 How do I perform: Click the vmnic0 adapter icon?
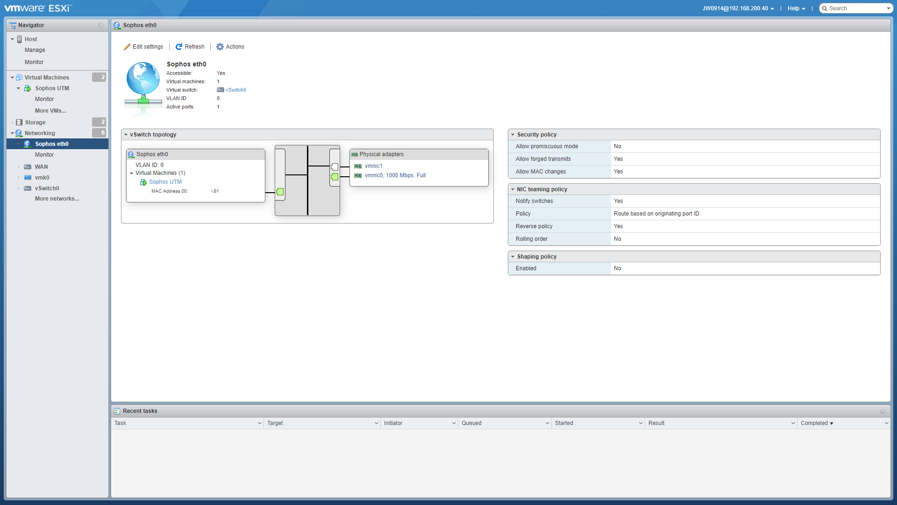pos(358,175)
